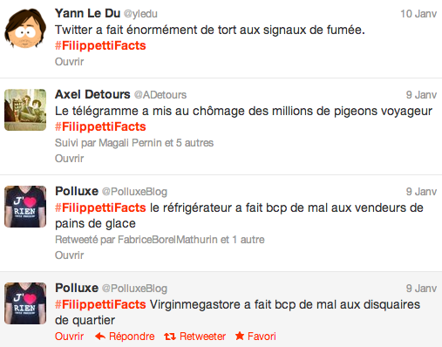Mark tweet as Favori
Screen dimensions: 442x347
[x=262, y=337]
